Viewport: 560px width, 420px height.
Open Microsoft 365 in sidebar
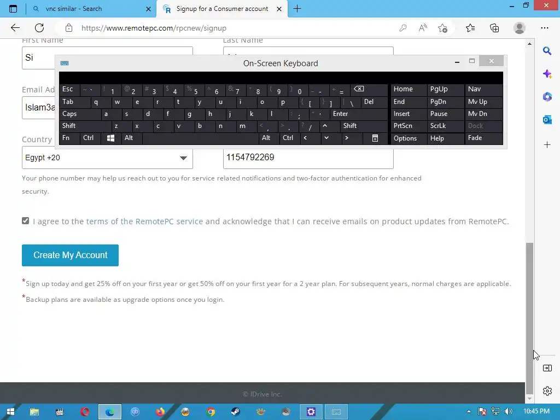[x=547, y=97]
